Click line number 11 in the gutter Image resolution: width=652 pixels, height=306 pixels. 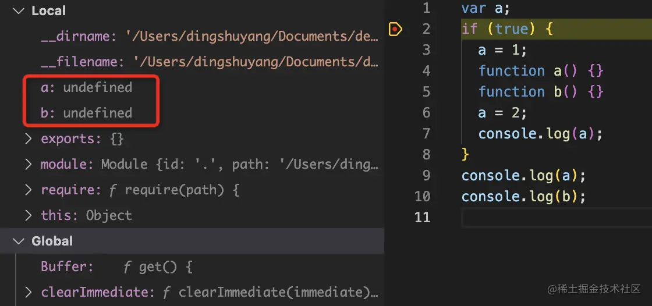coord(422,218)
